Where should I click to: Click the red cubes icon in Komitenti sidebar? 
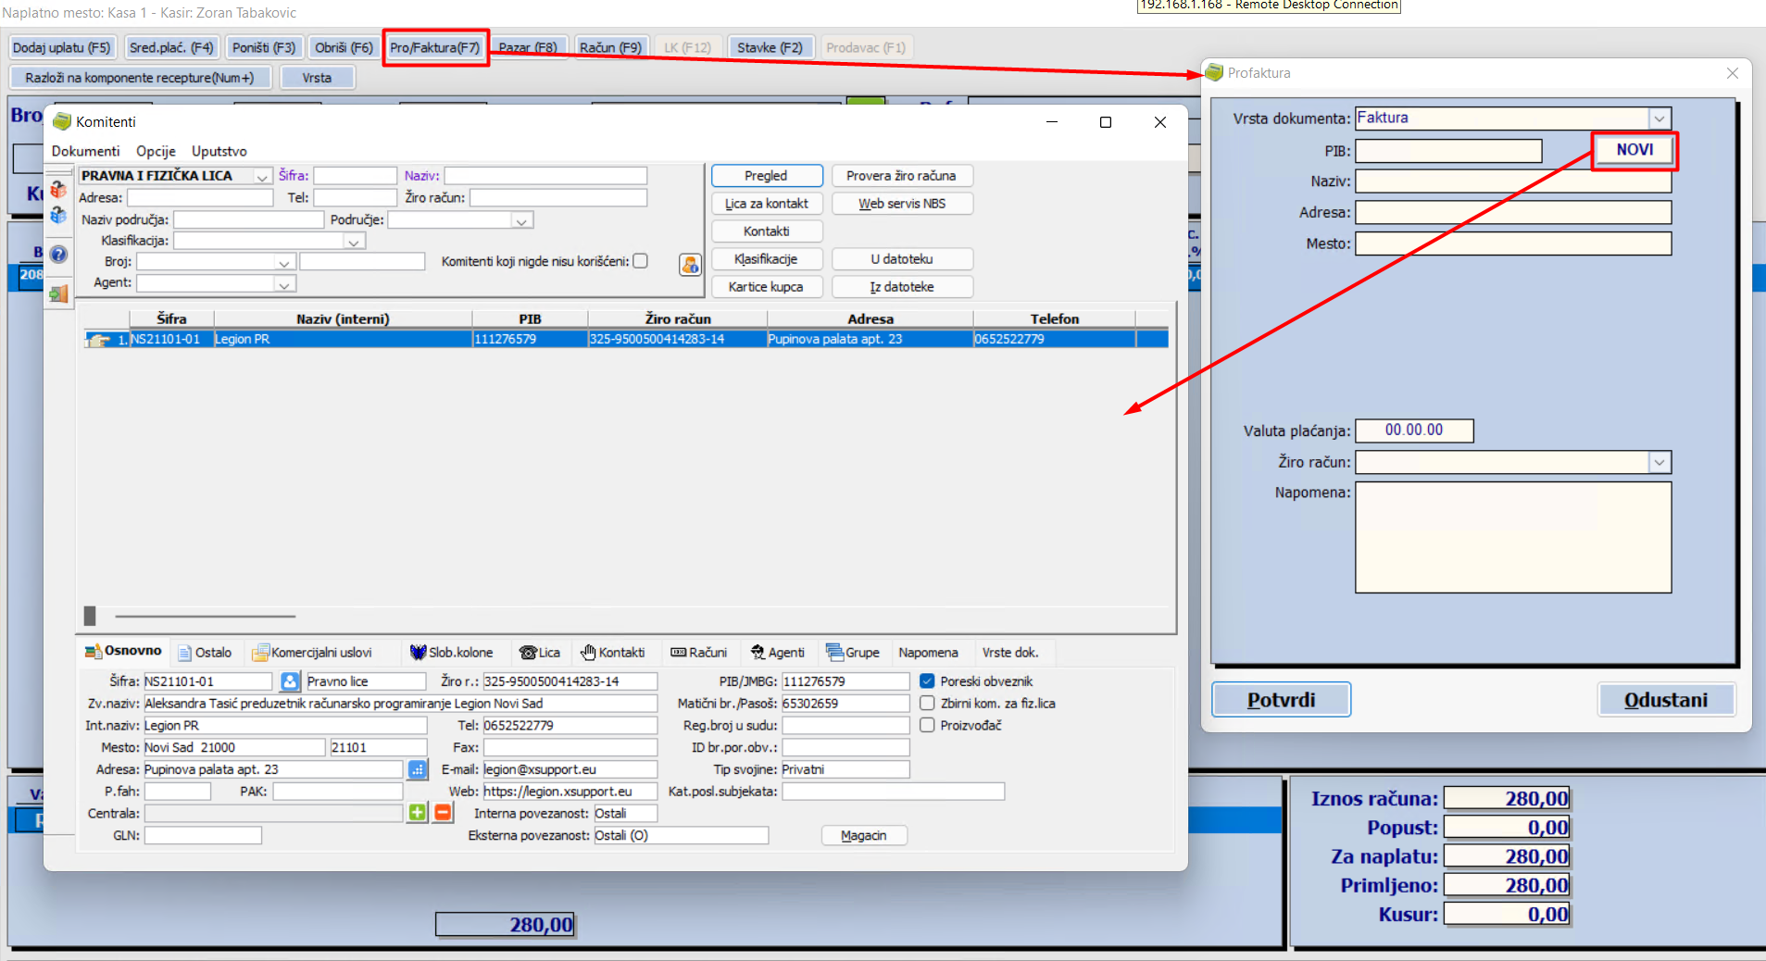[58, 190]
